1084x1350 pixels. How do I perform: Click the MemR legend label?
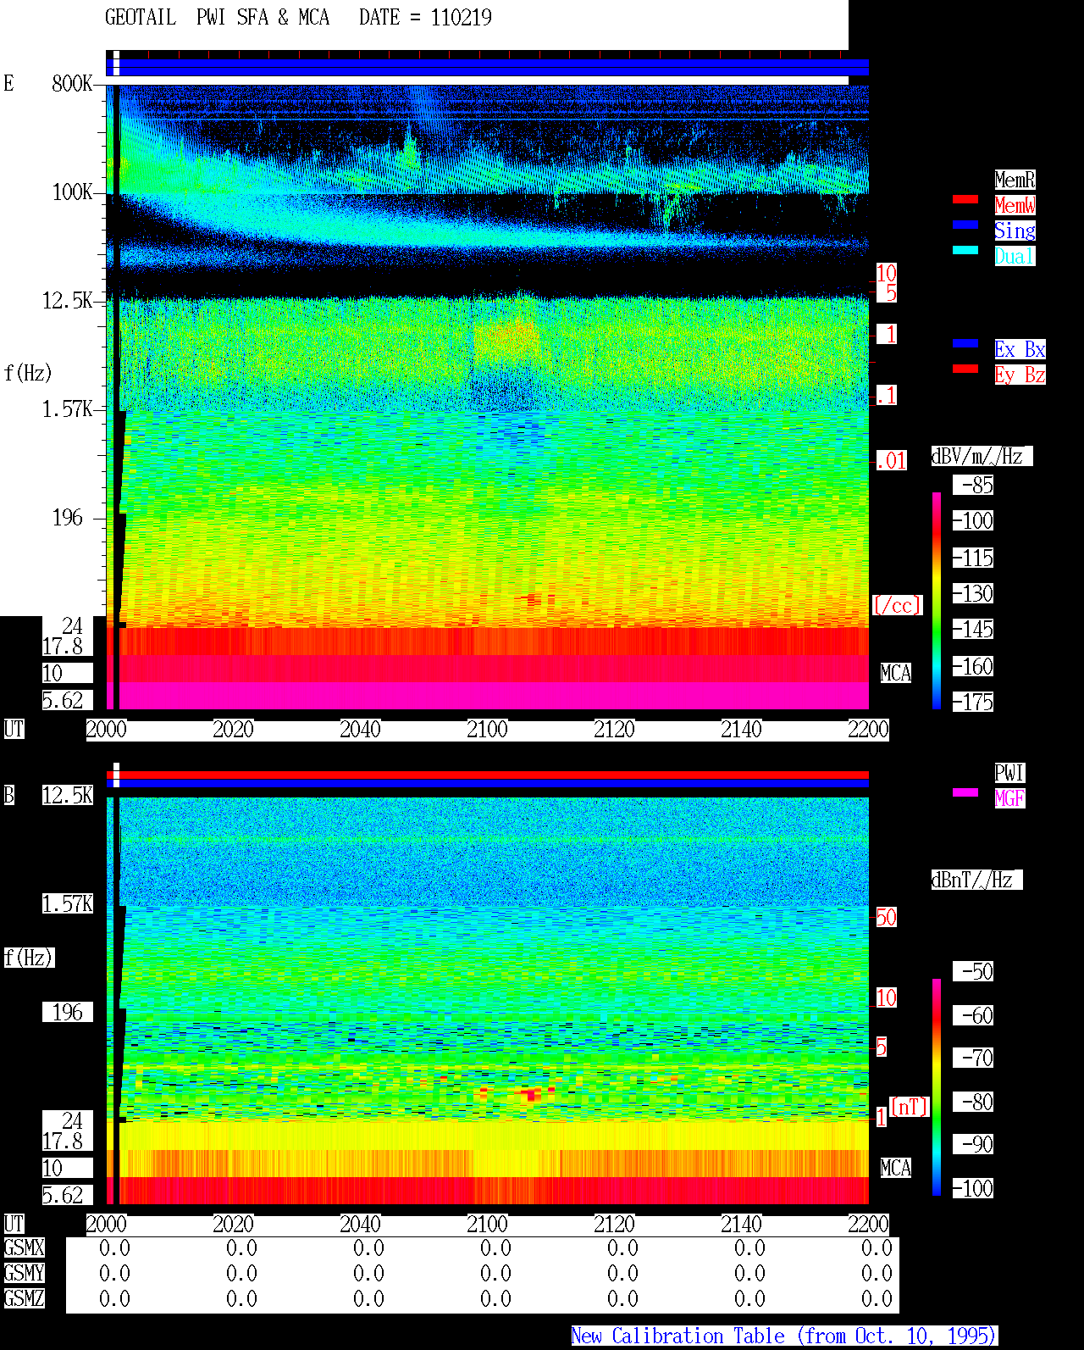[1015, 180]
